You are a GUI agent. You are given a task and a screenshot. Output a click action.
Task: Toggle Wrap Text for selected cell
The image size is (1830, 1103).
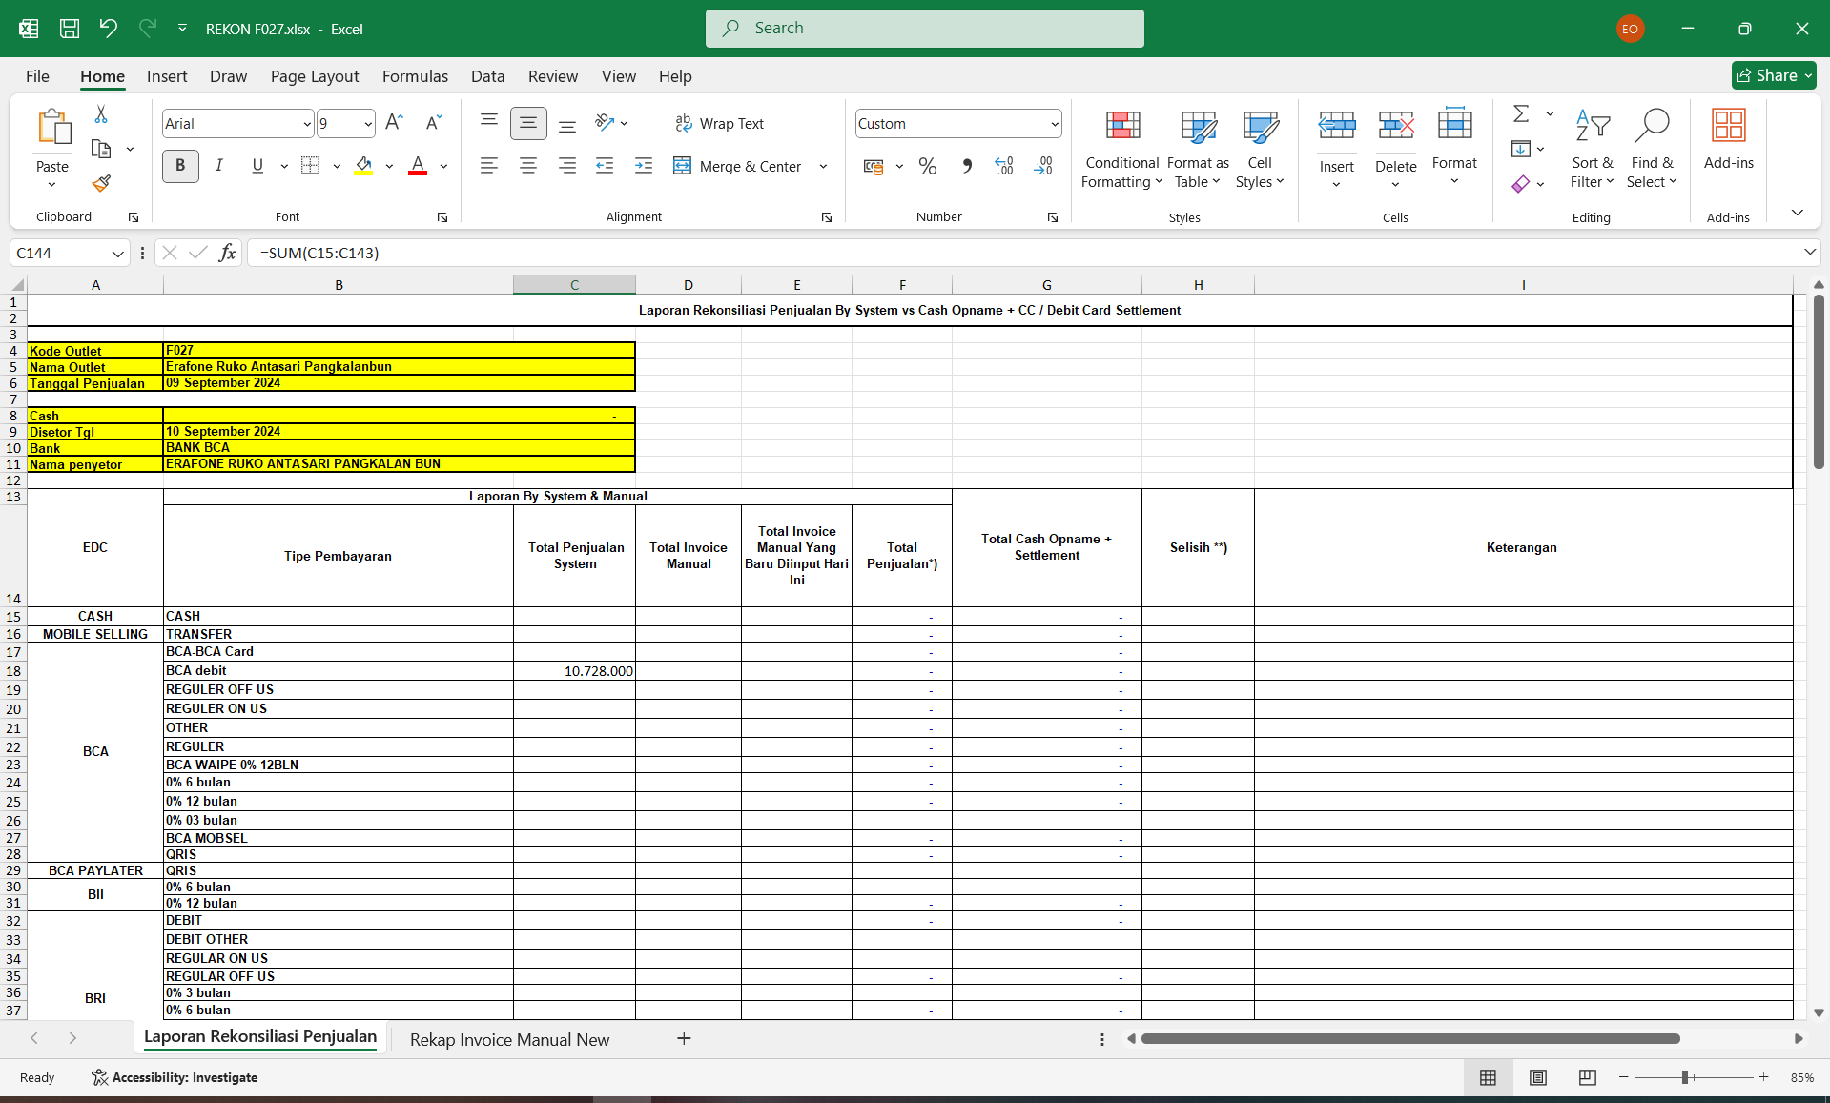[x=720, y=124]
